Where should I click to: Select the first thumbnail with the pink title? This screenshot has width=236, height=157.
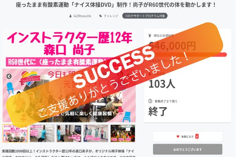(15, 133)
